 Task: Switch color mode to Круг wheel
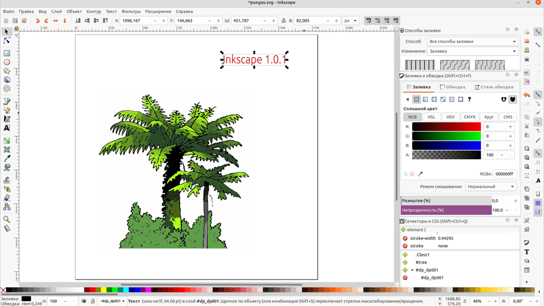[489, 117]
